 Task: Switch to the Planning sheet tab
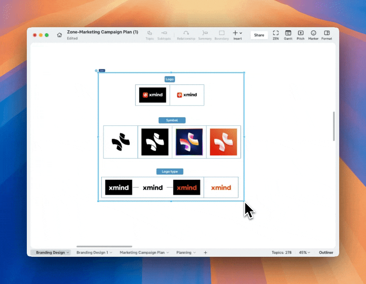(184, 252)
